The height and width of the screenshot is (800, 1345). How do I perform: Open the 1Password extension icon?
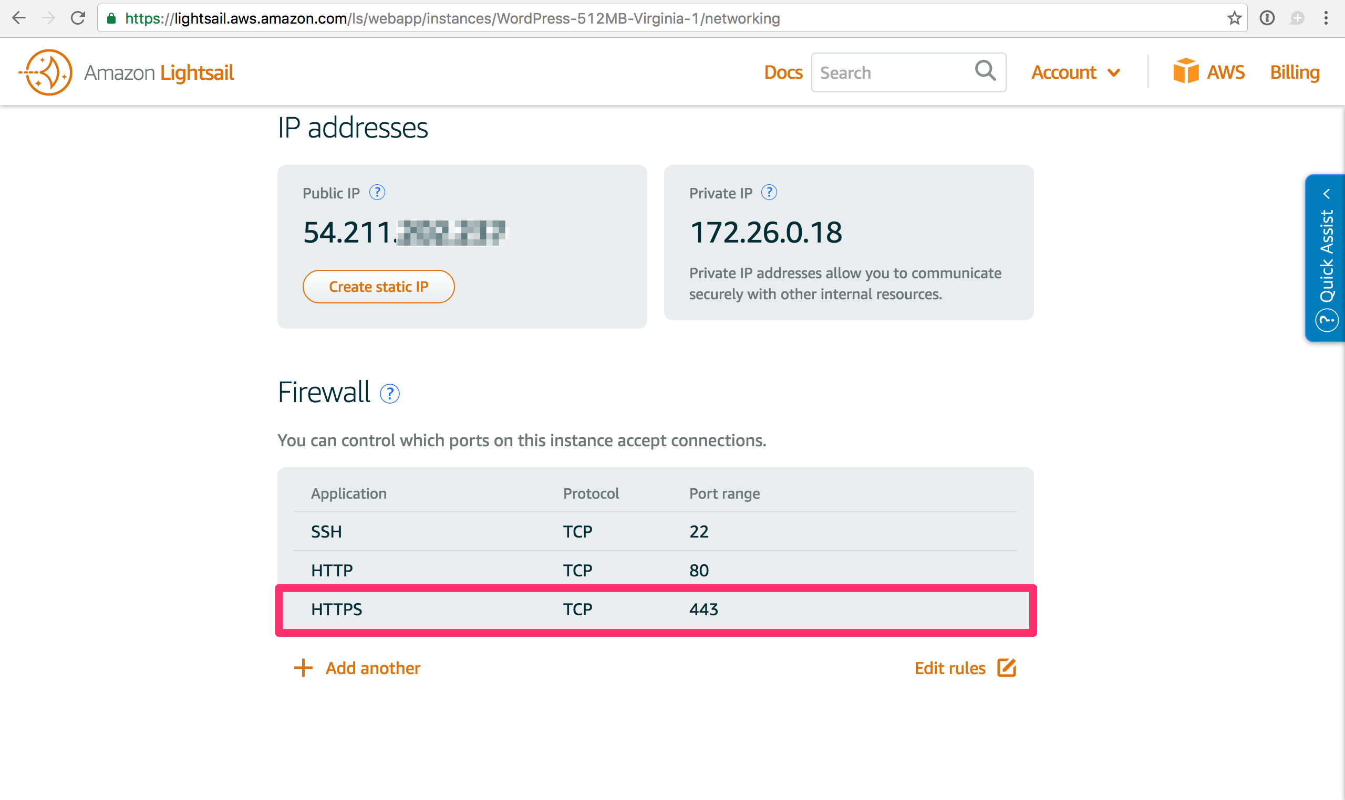[1267, 18]
